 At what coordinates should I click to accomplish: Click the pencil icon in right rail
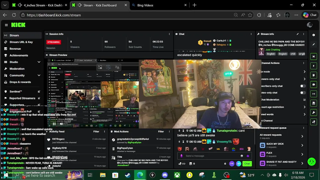[x=314, y=44]
